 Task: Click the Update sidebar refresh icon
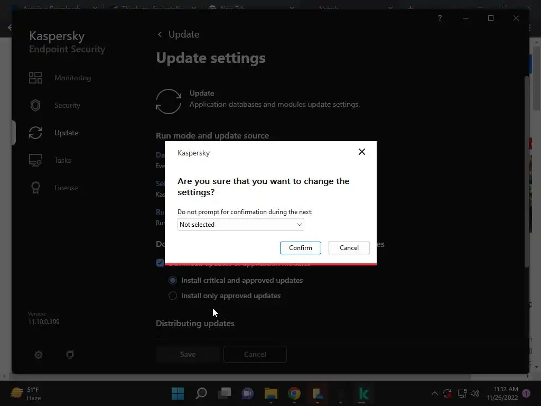click(x=35, y=133)
